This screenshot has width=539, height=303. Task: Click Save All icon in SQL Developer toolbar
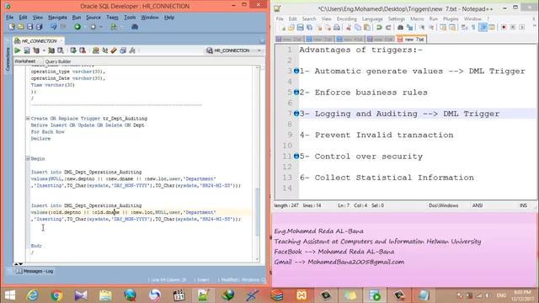[40, 26]
